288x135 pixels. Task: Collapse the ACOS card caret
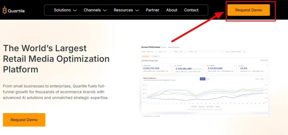(267, 65)
